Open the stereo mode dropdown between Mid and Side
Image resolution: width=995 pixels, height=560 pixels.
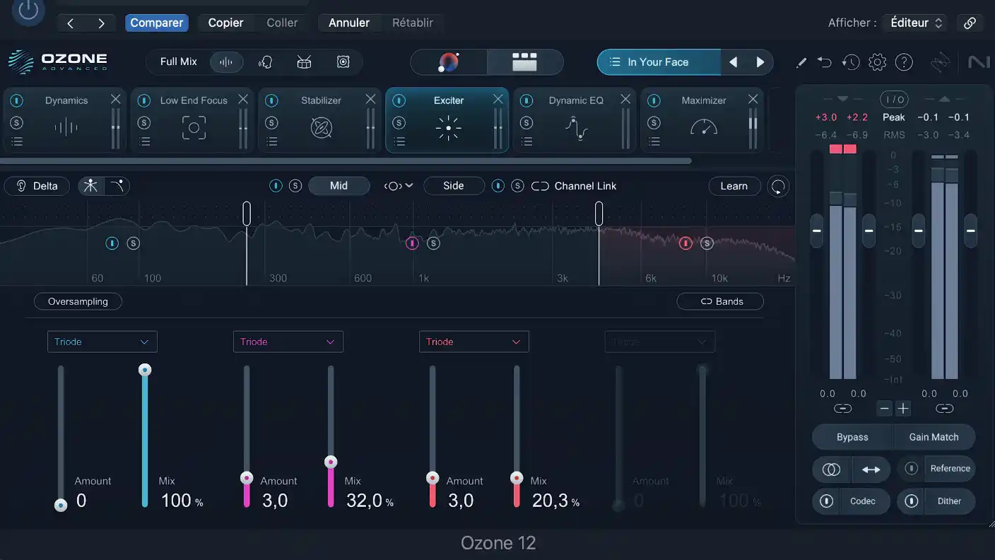click(399, 186)
